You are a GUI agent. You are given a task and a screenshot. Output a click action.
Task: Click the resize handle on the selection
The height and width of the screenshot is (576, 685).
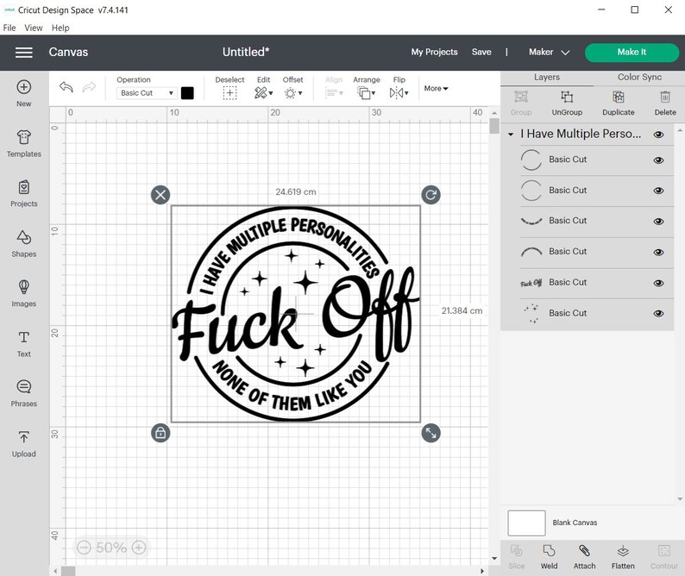430,433
